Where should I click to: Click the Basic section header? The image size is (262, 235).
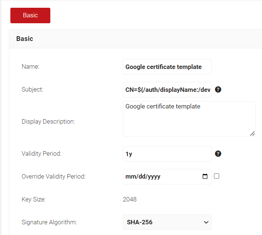[25, 39]
